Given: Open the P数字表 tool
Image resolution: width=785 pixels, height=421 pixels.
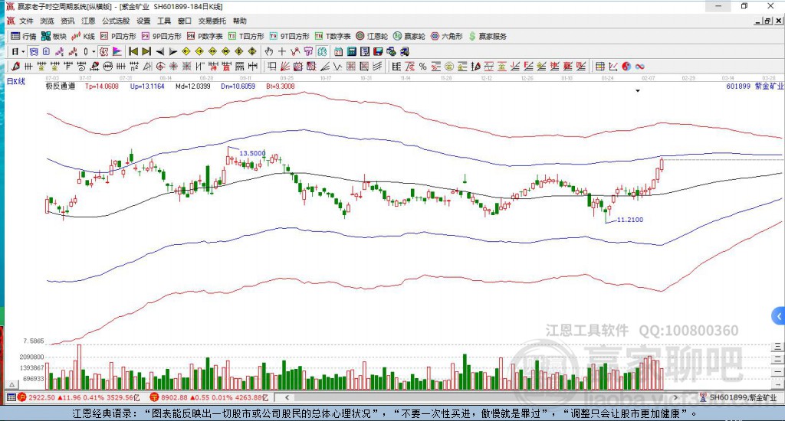Looking at the screenshot, I should (205, 36).
